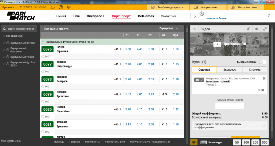Click Виртуальный футбол sidebar icon
The image size is (275, 146).
pyautogui.click(x=8, y=43)
